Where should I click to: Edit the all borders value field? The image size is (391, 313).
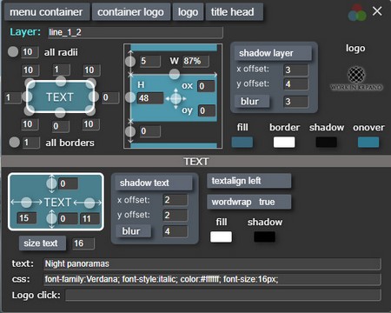click(31, 143)
